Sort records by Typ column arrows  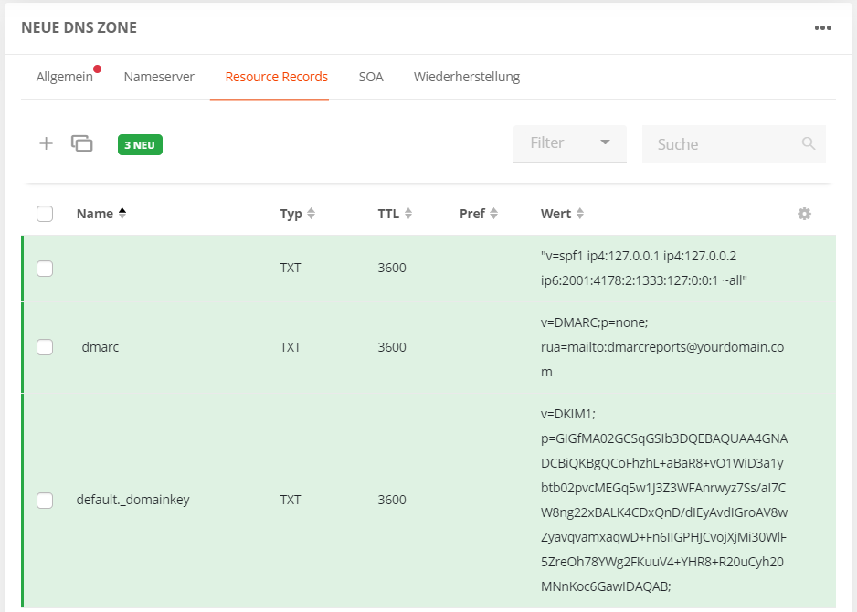click(311, 214)
